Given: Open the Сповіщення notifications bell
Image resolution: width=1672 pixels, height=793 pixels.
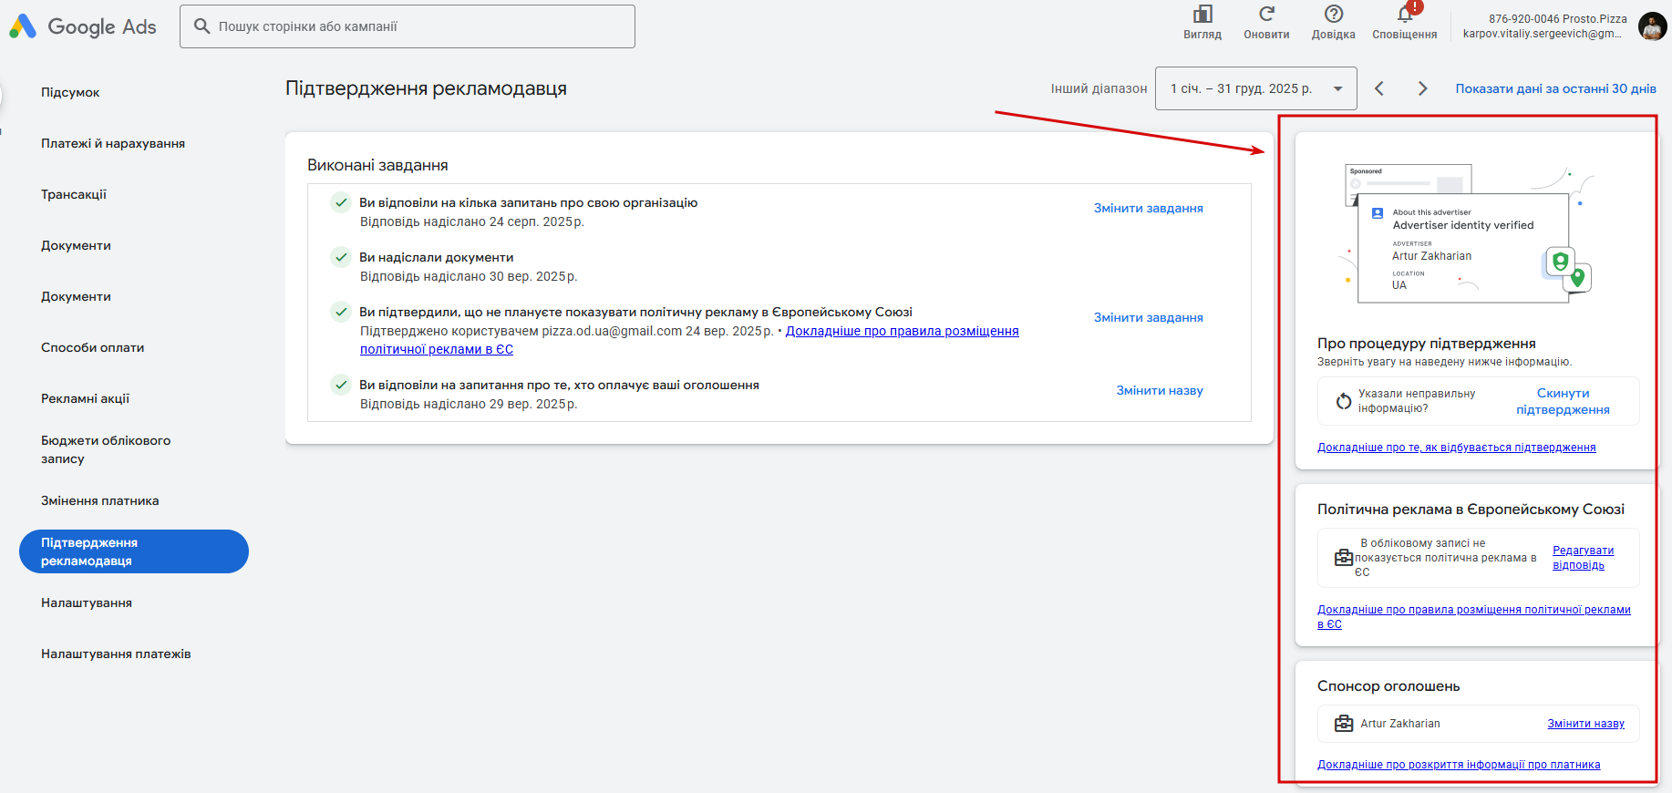Looking at the screenshot, I should [x=1404, y=15].
